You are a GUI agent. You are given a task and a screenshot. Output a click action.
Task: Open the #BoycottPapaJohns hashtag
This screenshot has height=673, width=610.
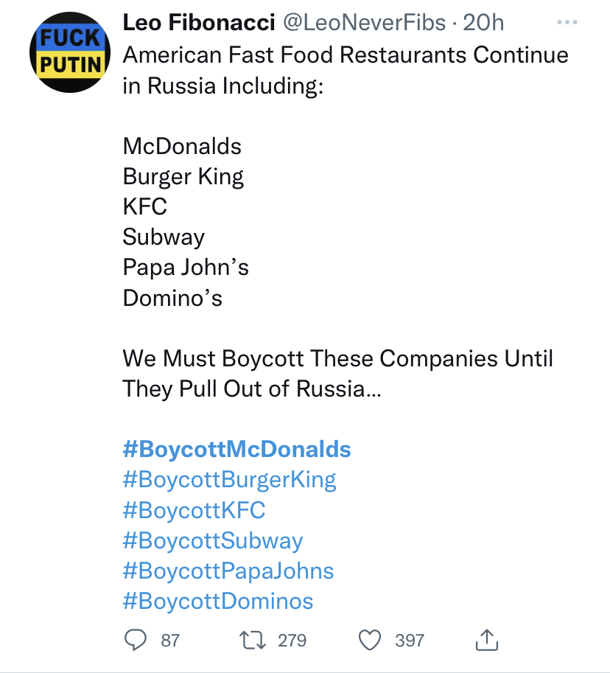click(228, 571)
